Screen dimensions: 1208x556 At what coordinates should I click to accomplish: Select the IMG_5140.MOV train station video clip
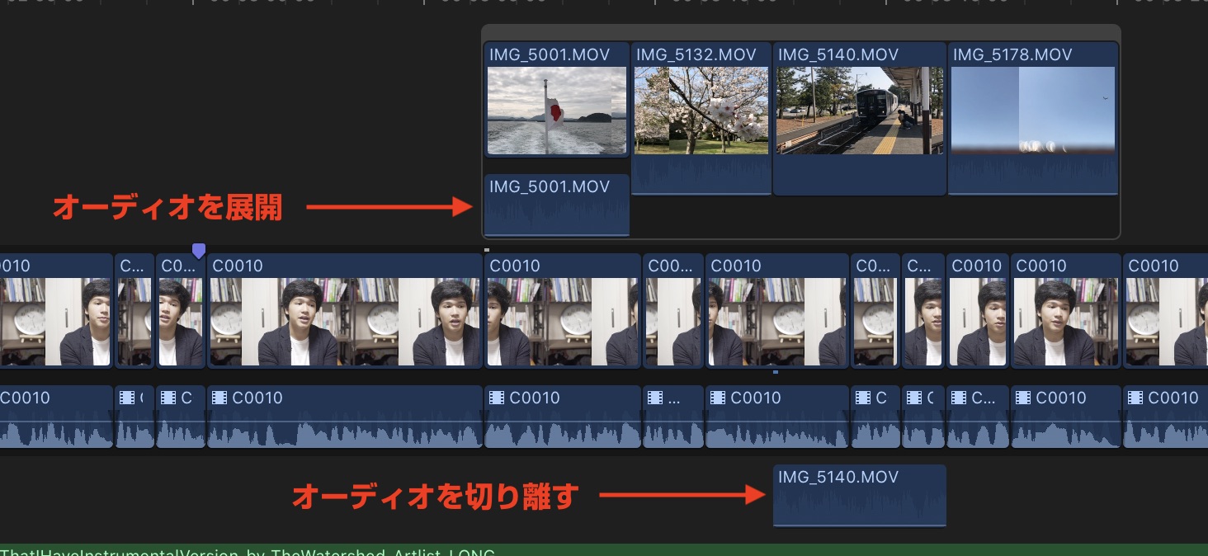859,118
